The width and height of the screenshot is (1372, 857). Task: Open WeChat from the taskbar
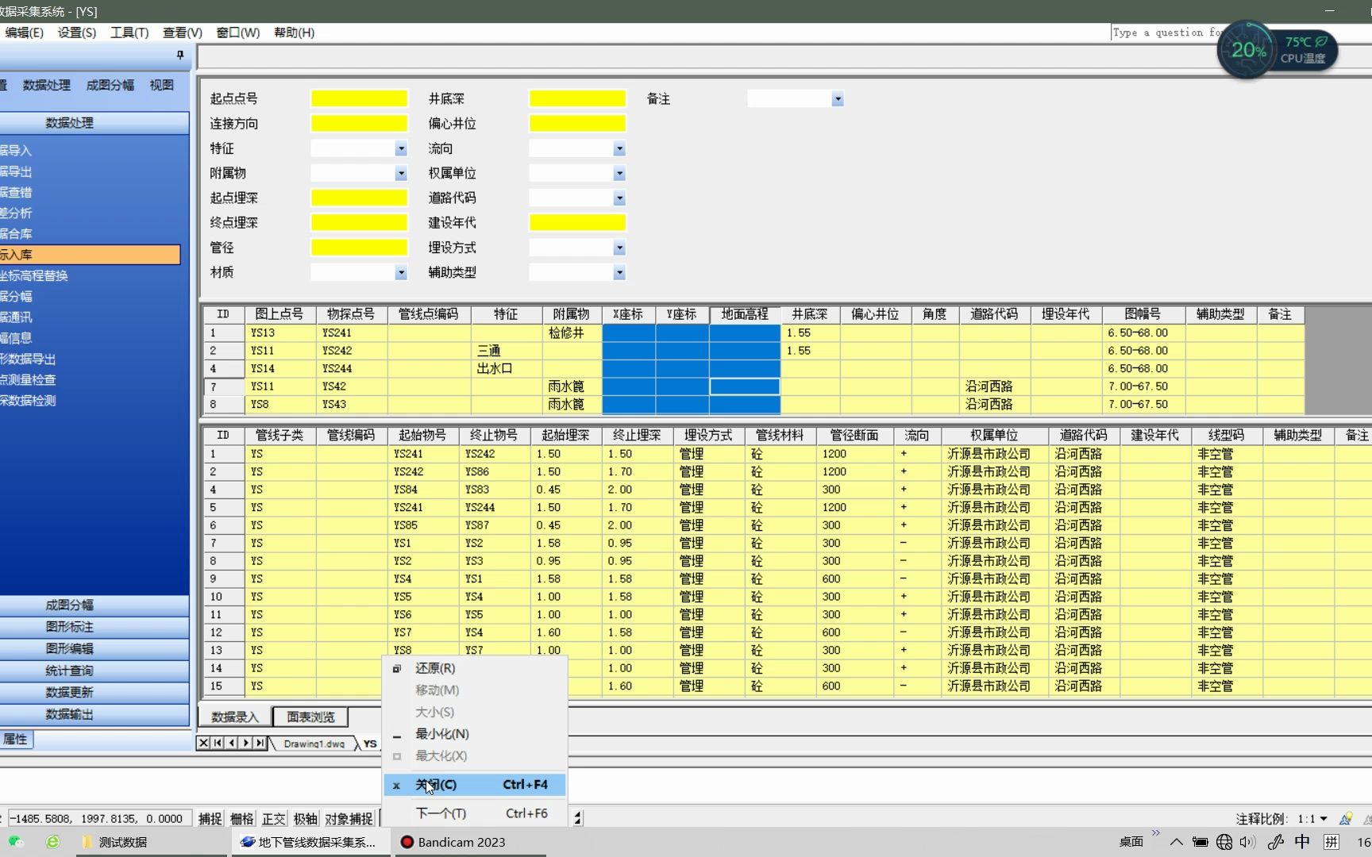pyautogui.click(x=15, y=842)
